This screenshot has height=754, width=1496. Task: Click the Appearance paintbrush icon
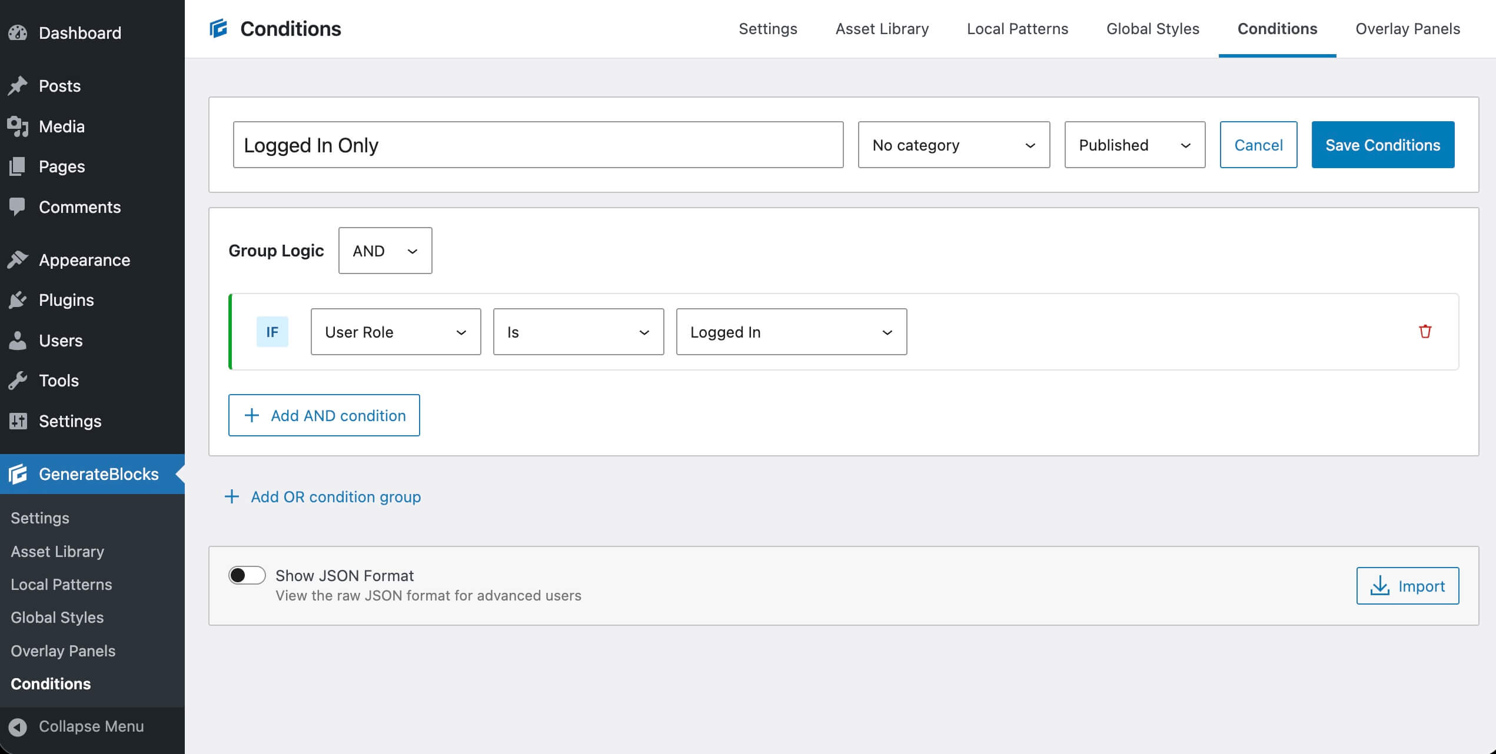click(x=18, y=259)
